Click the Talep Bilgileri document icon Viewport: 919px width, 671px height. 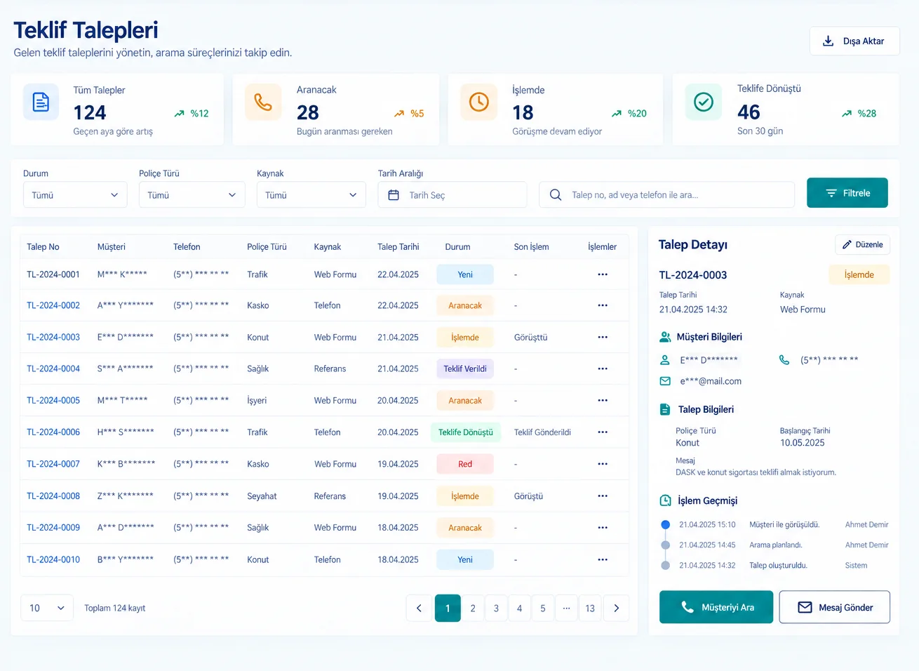click(x=665, y=409)
